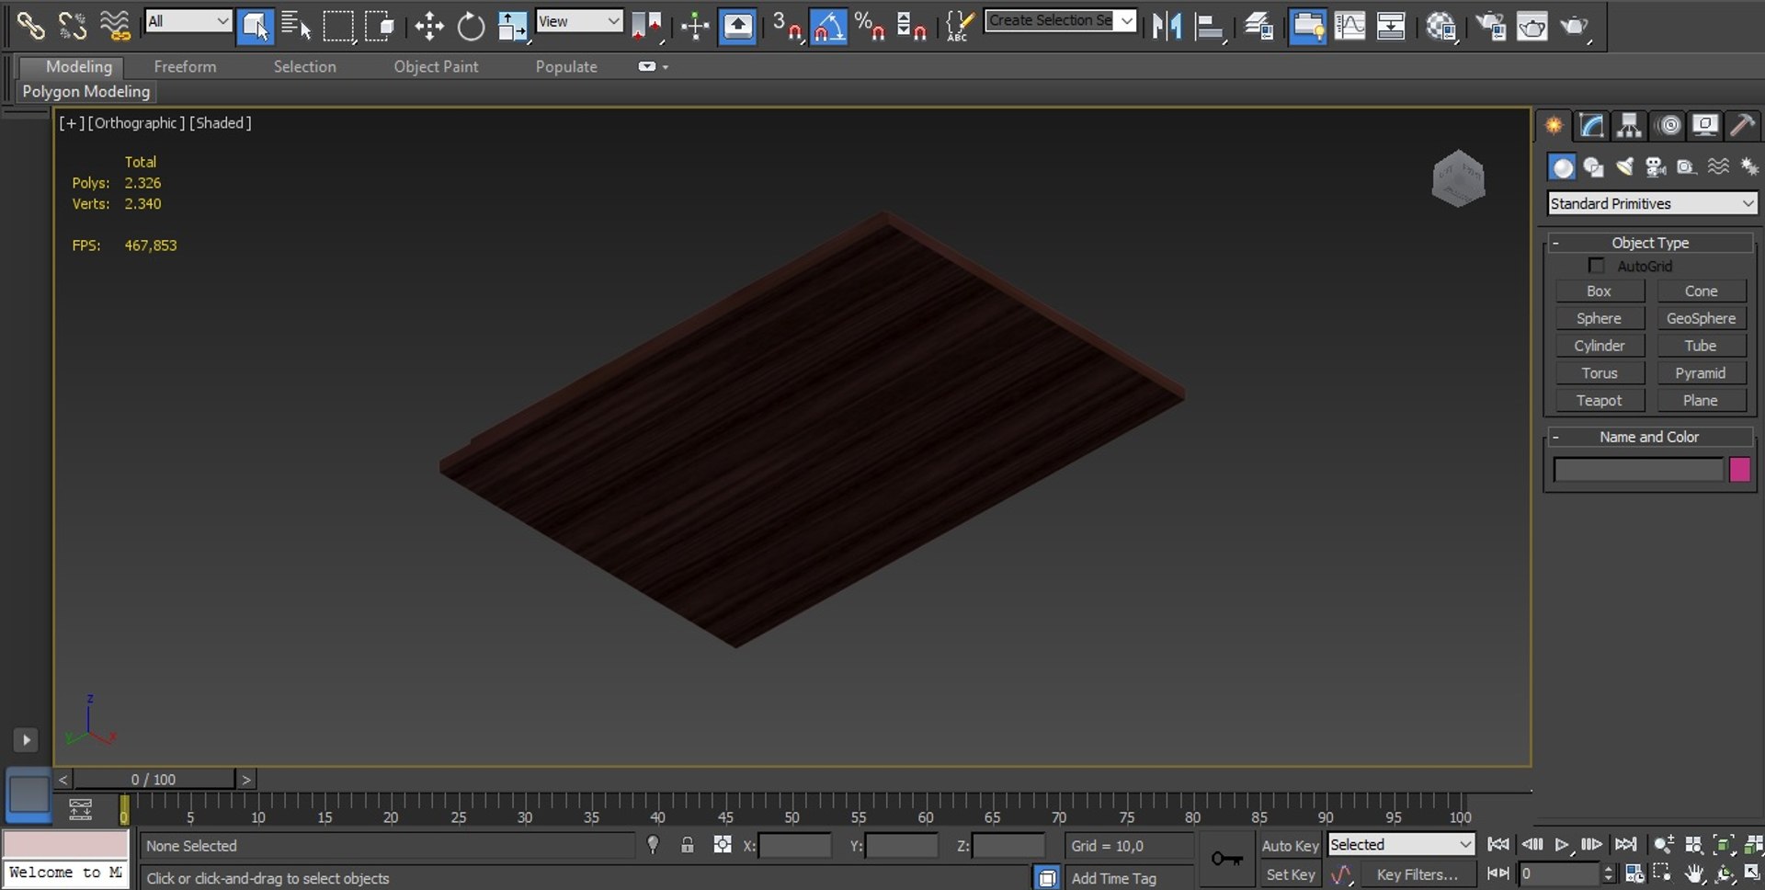Click the Mirror tool icon

pyautogui.click(x=1167, y=27)
